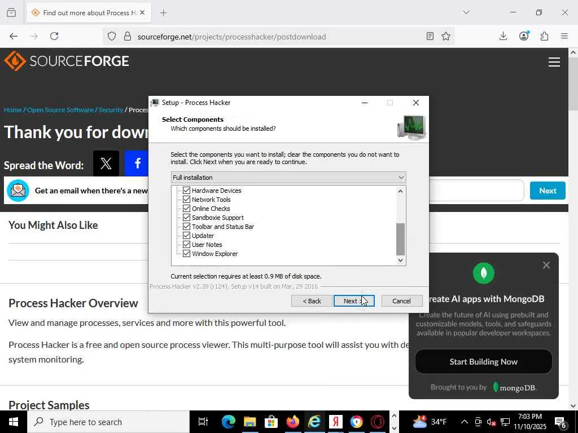Viewport: 578px width, 433px height.
Task: Click the components list scrollbar thumb
Action: point(401,239)
